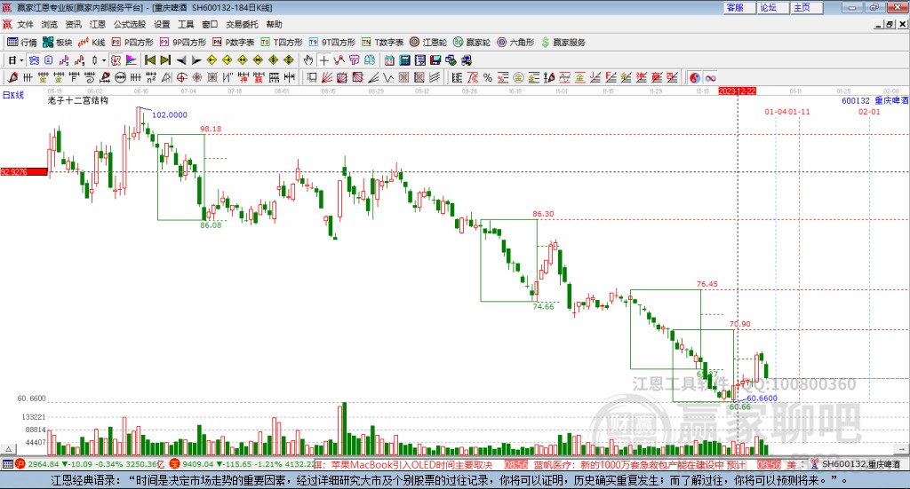The image size is (910, 489).
Task: Click the 主页 homepage button
Action: (x=807, y=7)
